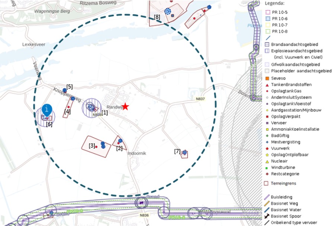
Task: Select the PR 10-6 blue dashed swatch
Action: coord(268,19)
